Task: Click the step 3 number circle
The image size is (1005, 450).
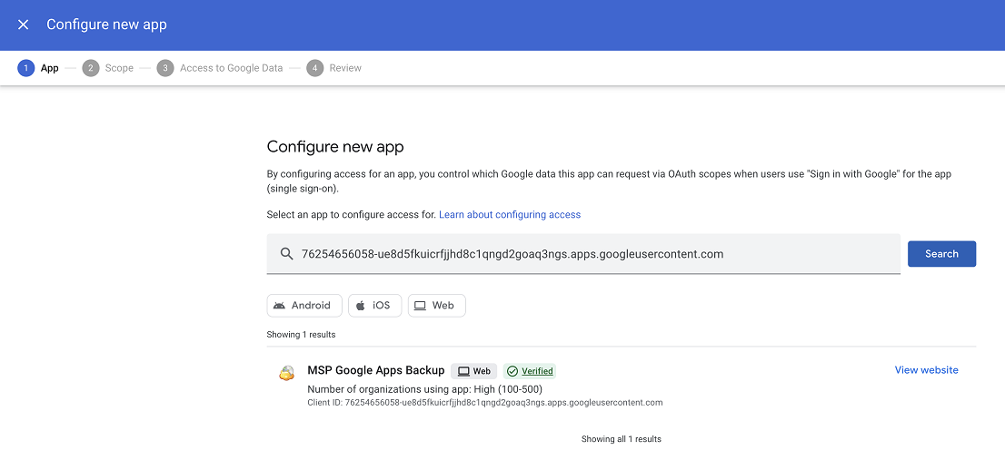Action: tap(164, 68)
